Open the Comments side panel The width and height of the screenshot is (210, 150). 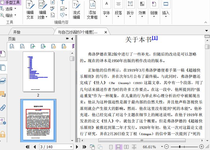3,94
